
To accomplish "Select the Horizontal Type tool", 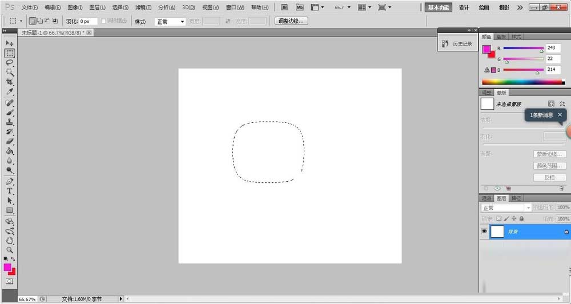I will pos(10,191).
